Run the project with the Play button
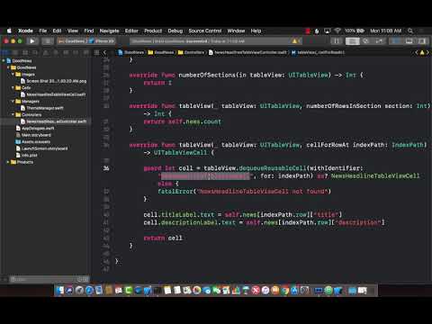The height and width of the screenshot is (324, 432). (x=32, y=41)
